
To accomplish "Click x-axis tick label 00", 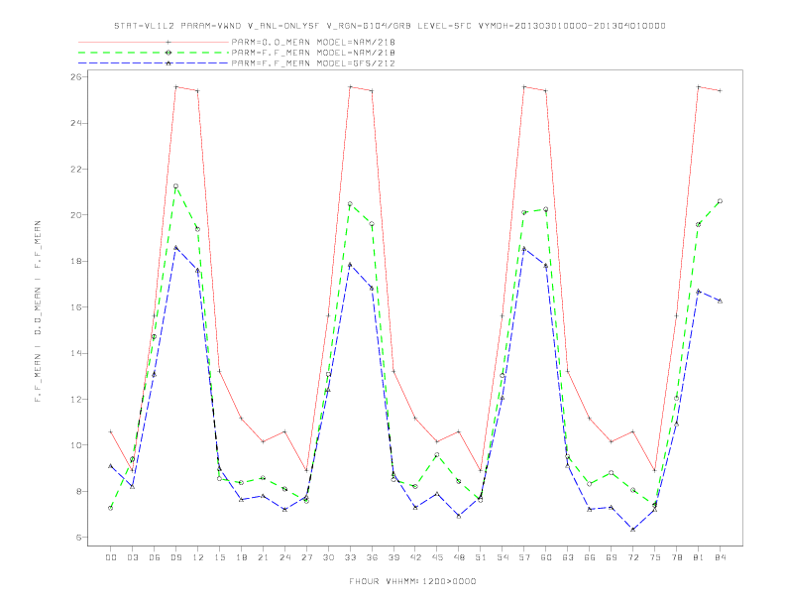I will point(111,557).
